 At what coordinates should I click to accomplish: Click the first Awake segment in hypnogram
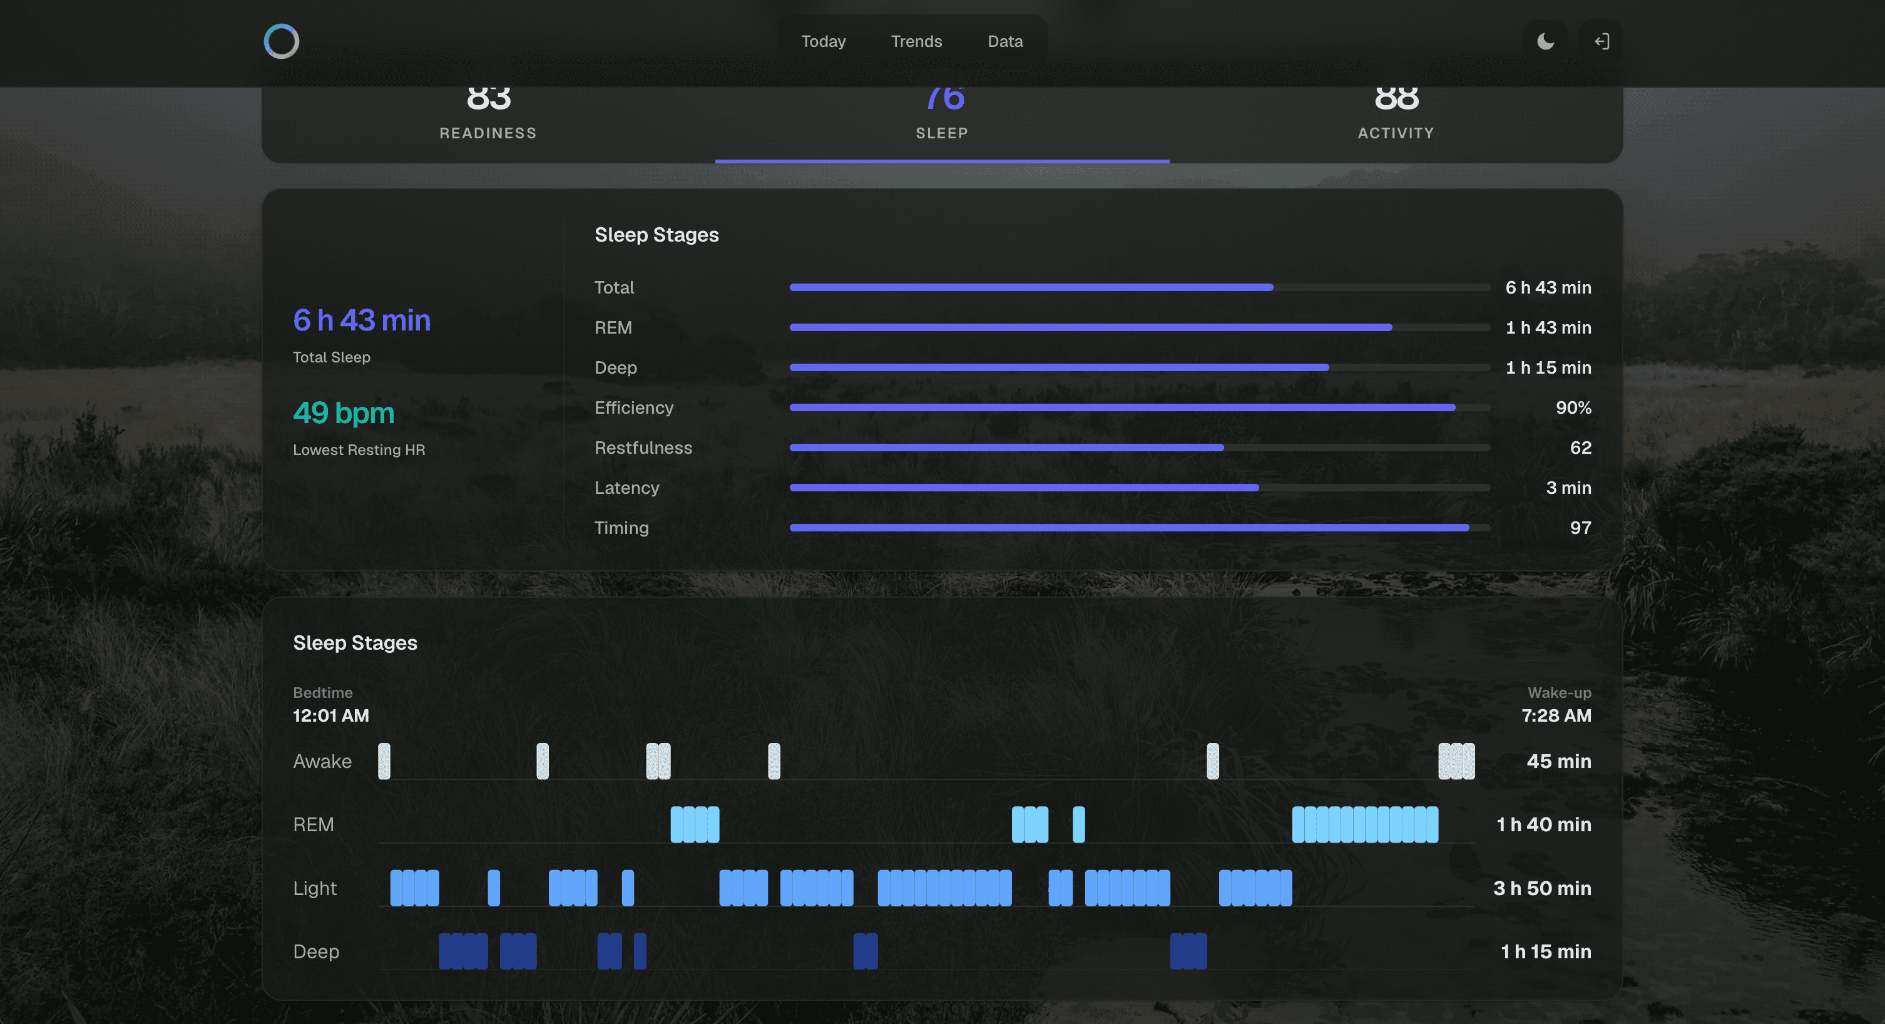(384, 761)
